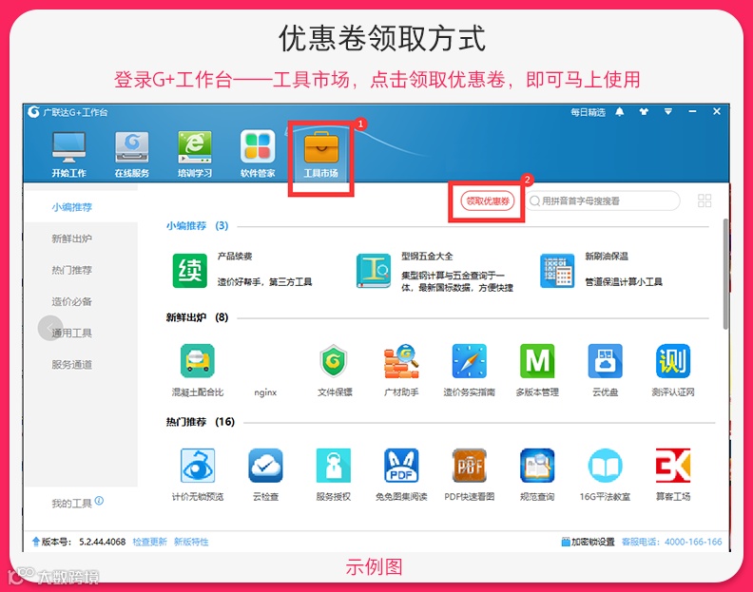753x592 pixels.
Task: Open the 服务授权 tool icon
Action: coord(334,466)
